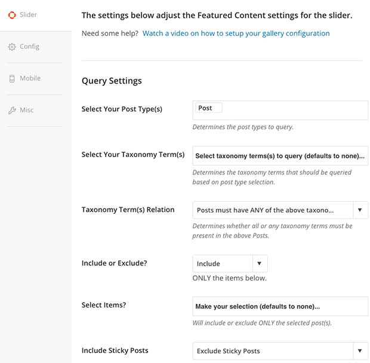Viewport: 370px width, 363px height.
Task: Expand the Taxonomy Term(s) Relation dropdown arrow
Action: coord(360,210)
